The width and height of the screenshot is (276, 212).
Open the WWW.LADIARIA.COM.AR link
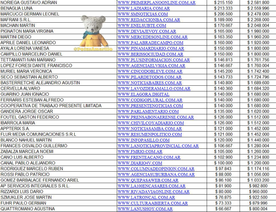[x=144, y=9]
